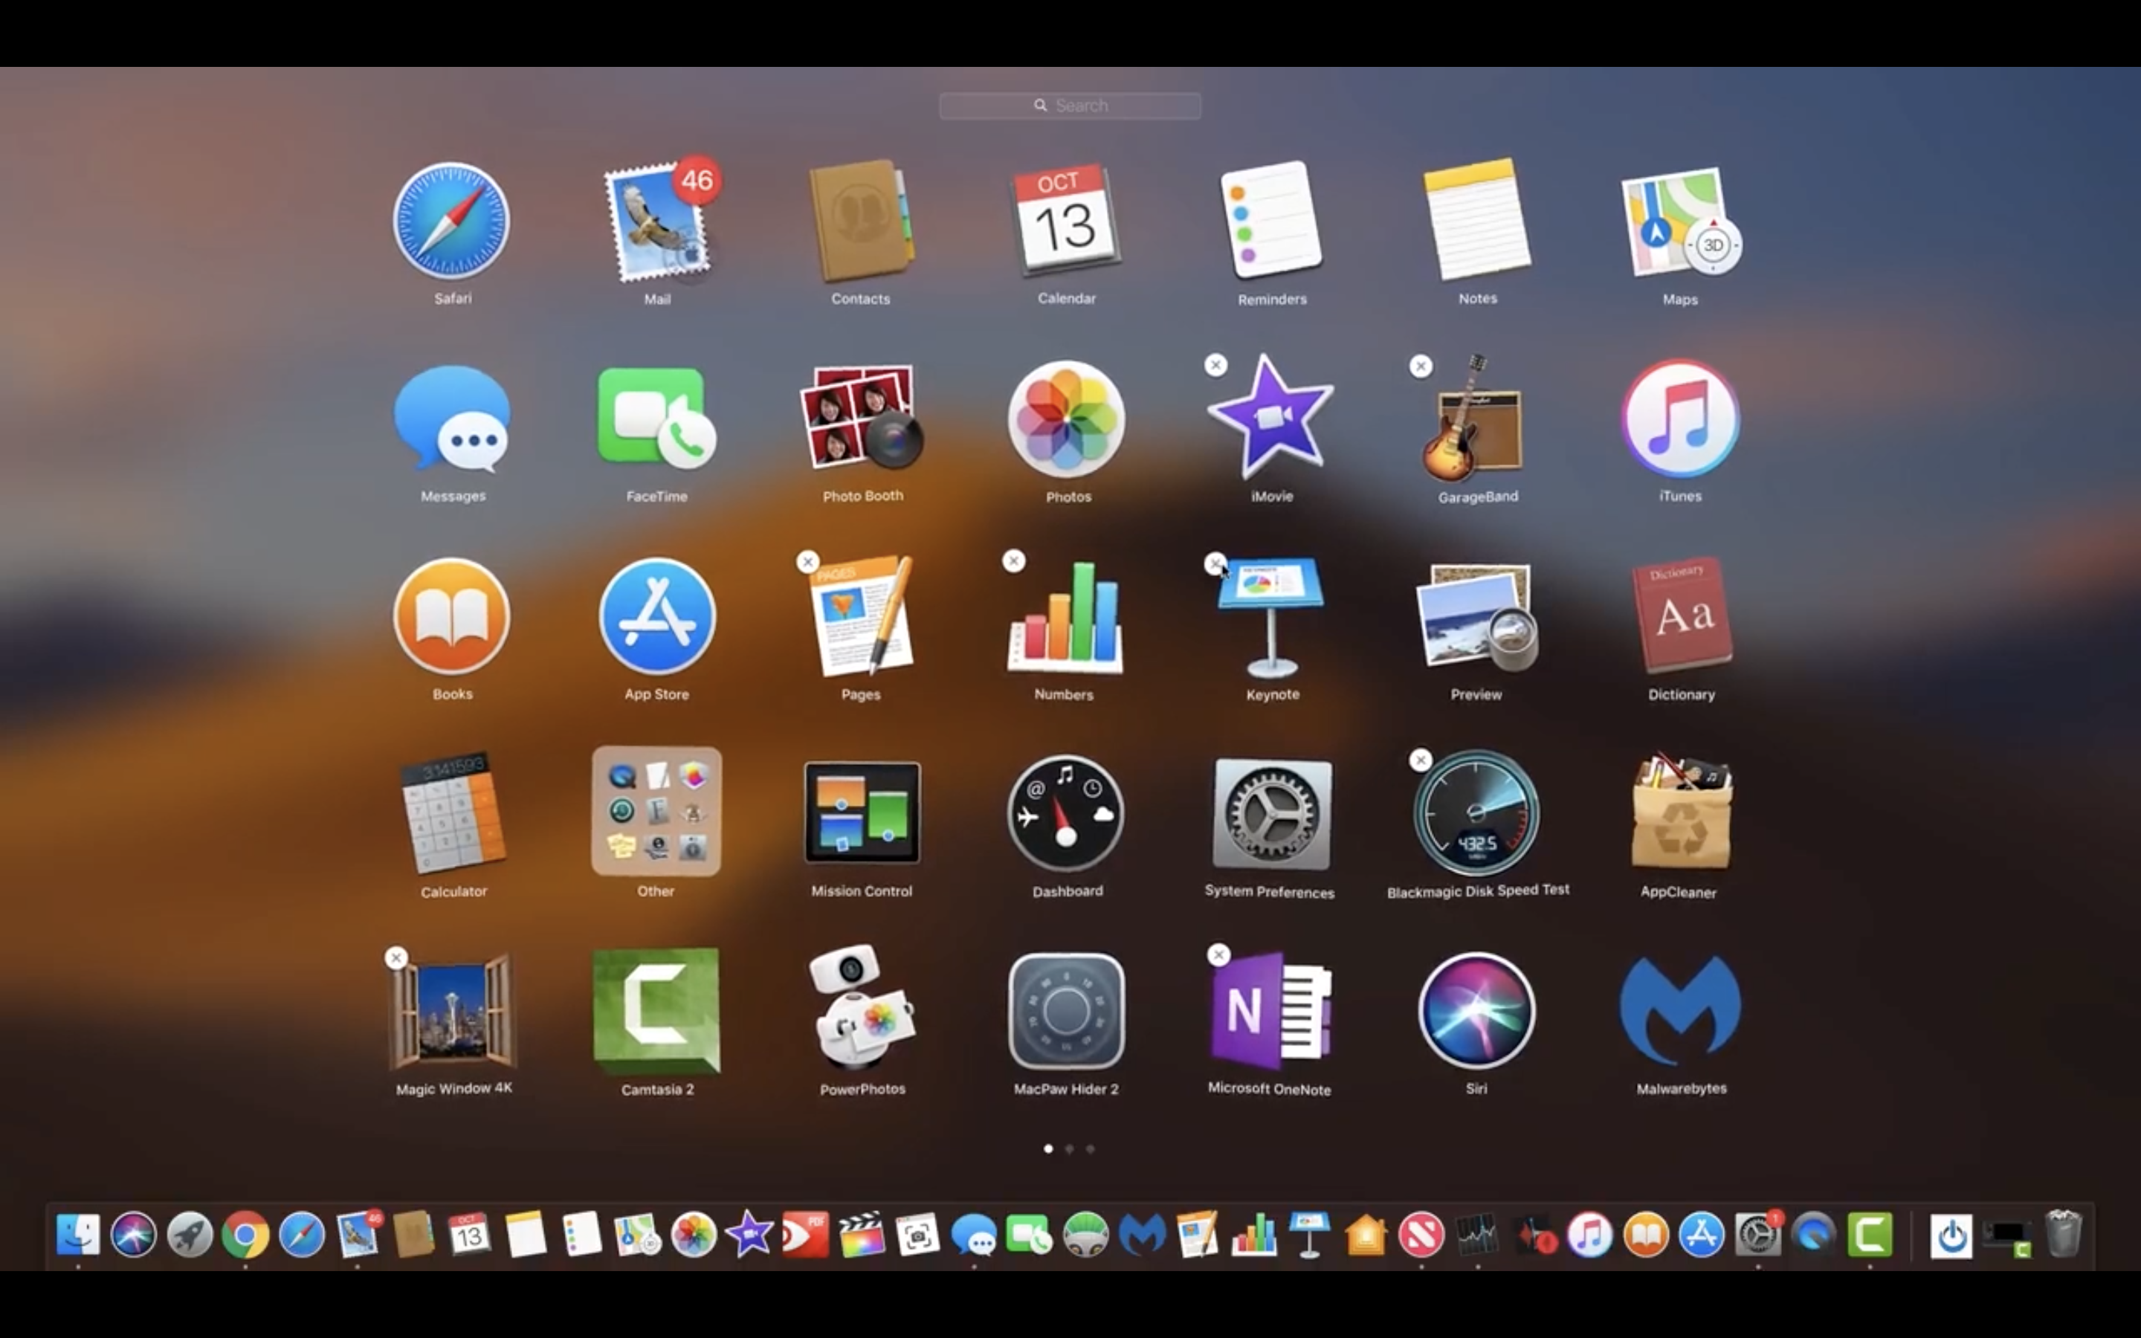Screen dimensions: 2141x1338
Task: Remove Microsoft OneNote via its X badge
Action: (x=1219, y=955)
